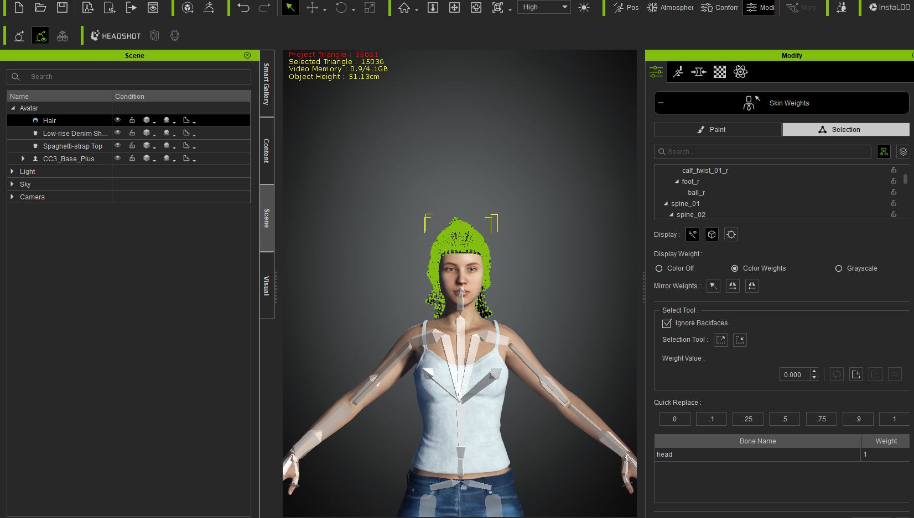Hide the Hair item using eye icon
The width and height of the screenshot is (914, 518).
coord(117,120)
